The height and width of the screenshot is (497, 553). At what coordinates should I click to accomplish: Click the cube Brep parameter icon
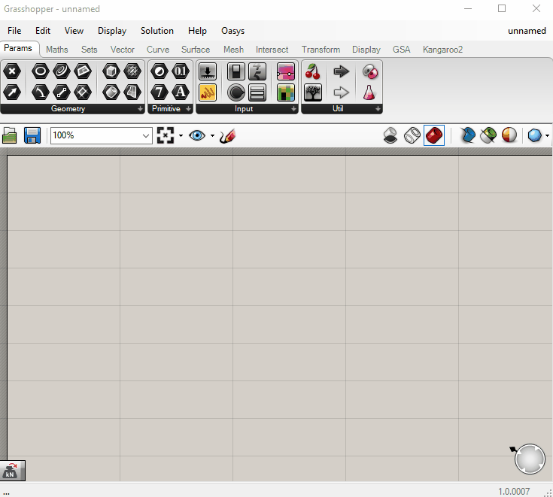pos(111,71)
